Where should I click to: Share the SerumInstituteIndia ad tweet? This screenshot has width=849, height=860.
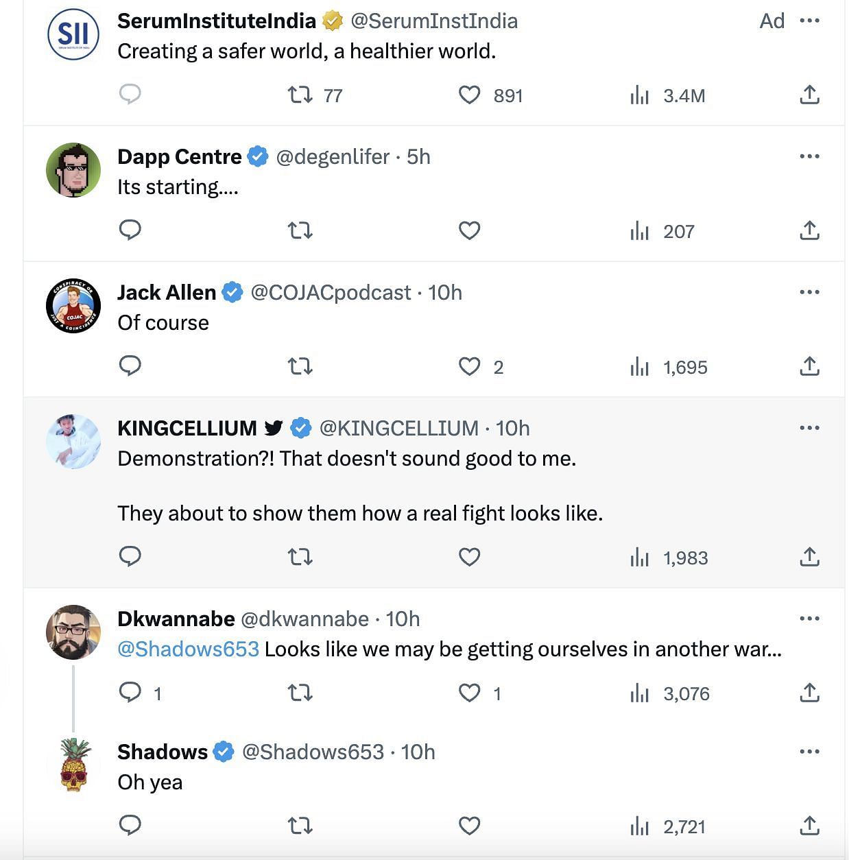(809, 95)
